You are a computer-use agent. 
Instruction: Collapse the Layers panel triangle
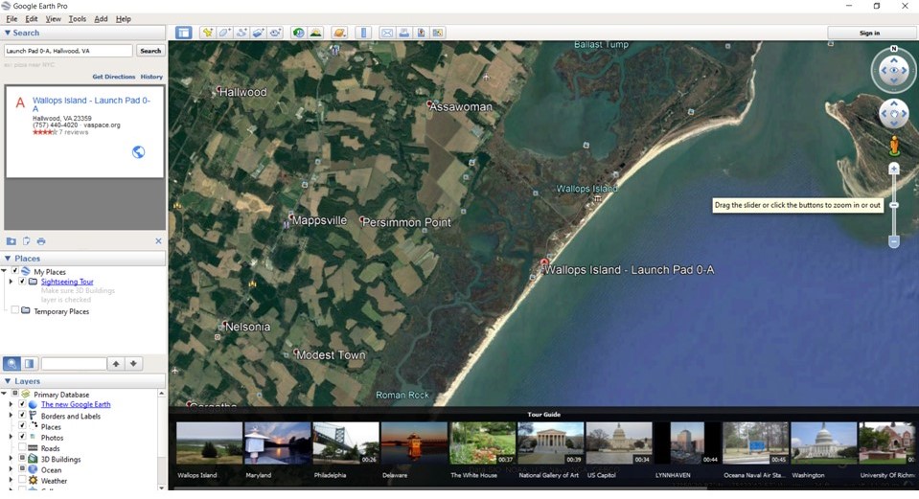tap(8, 381)
